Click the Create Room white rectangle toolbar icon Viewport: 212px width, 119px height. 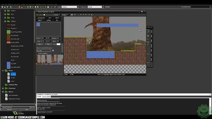coord(48,7)
